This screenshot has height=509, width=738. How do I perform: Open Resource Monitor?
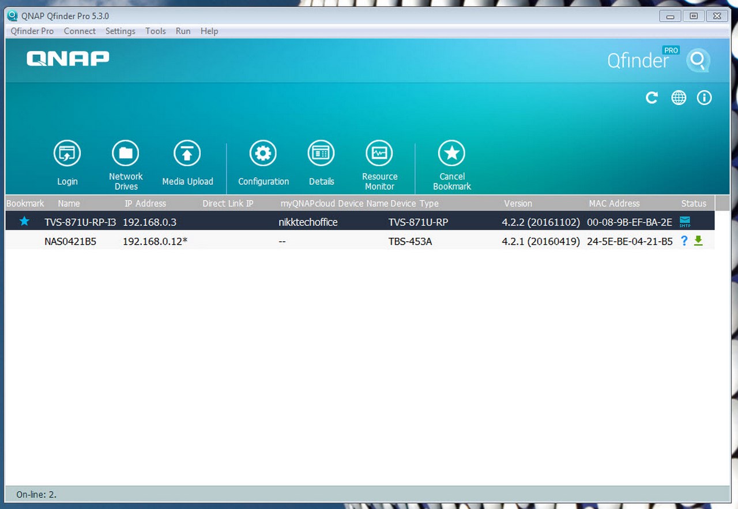pos(379,154)
